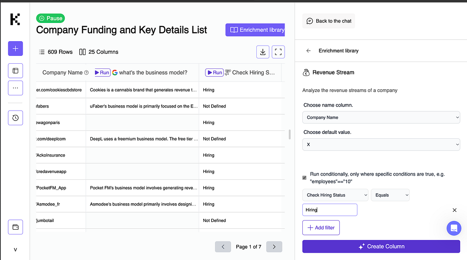Viewport: 467px width, 260px height.
Task: Expand the default value X dropdown
Action: (x=381, y=144)
